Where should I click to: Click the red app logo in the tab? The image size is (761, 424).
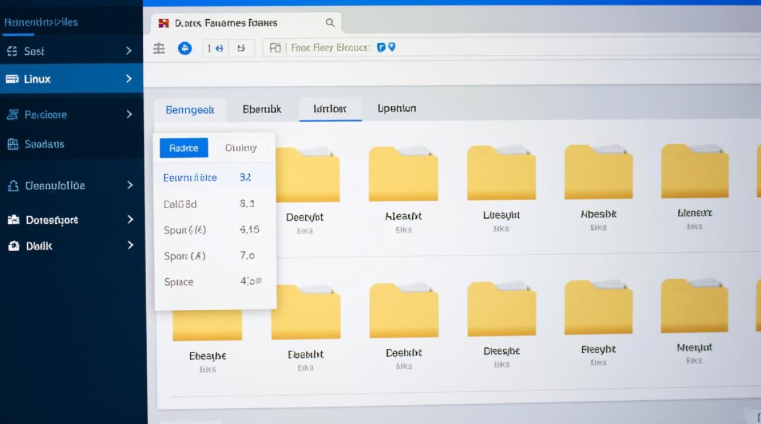click(x=164, y=23)
